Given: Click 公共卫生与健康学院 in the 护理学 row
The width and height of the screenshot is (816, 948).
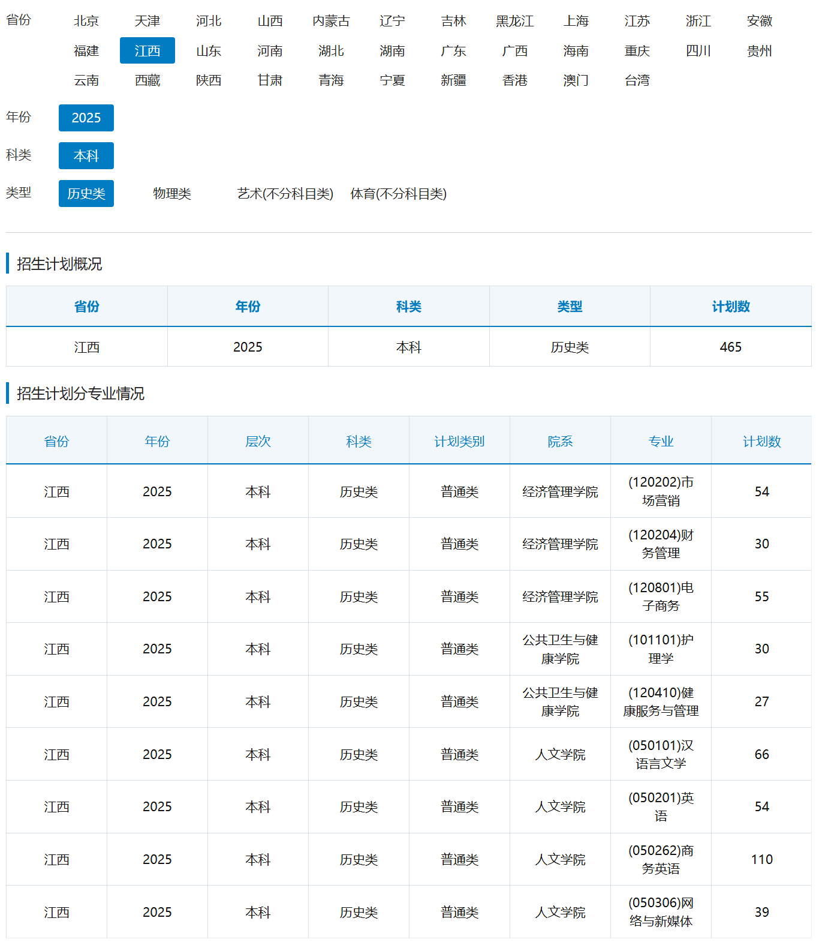Looking at the screenshot, I should tap(560, 649).
